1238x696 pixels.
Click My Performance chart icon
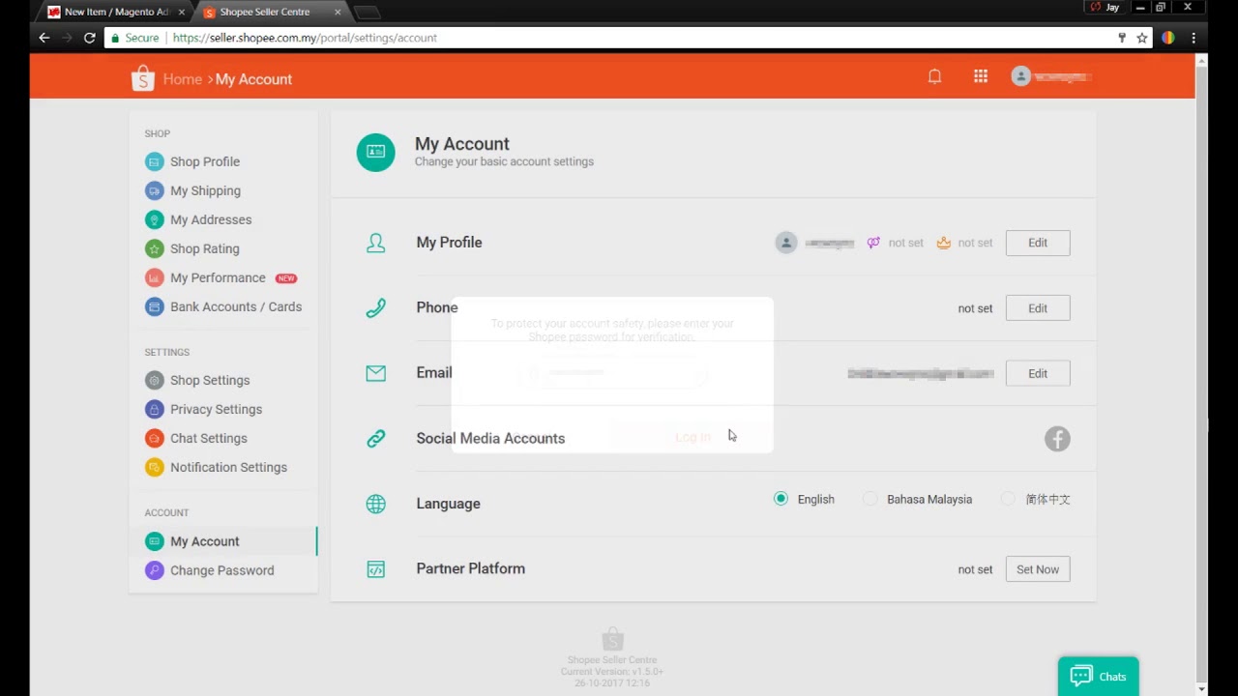coord(154,277)
